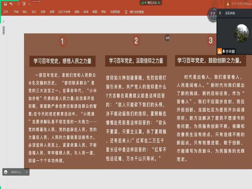Click the vertical 缩略图 pane label
Viewport: 252px width, 189px height.
click(x=4, y=30)
